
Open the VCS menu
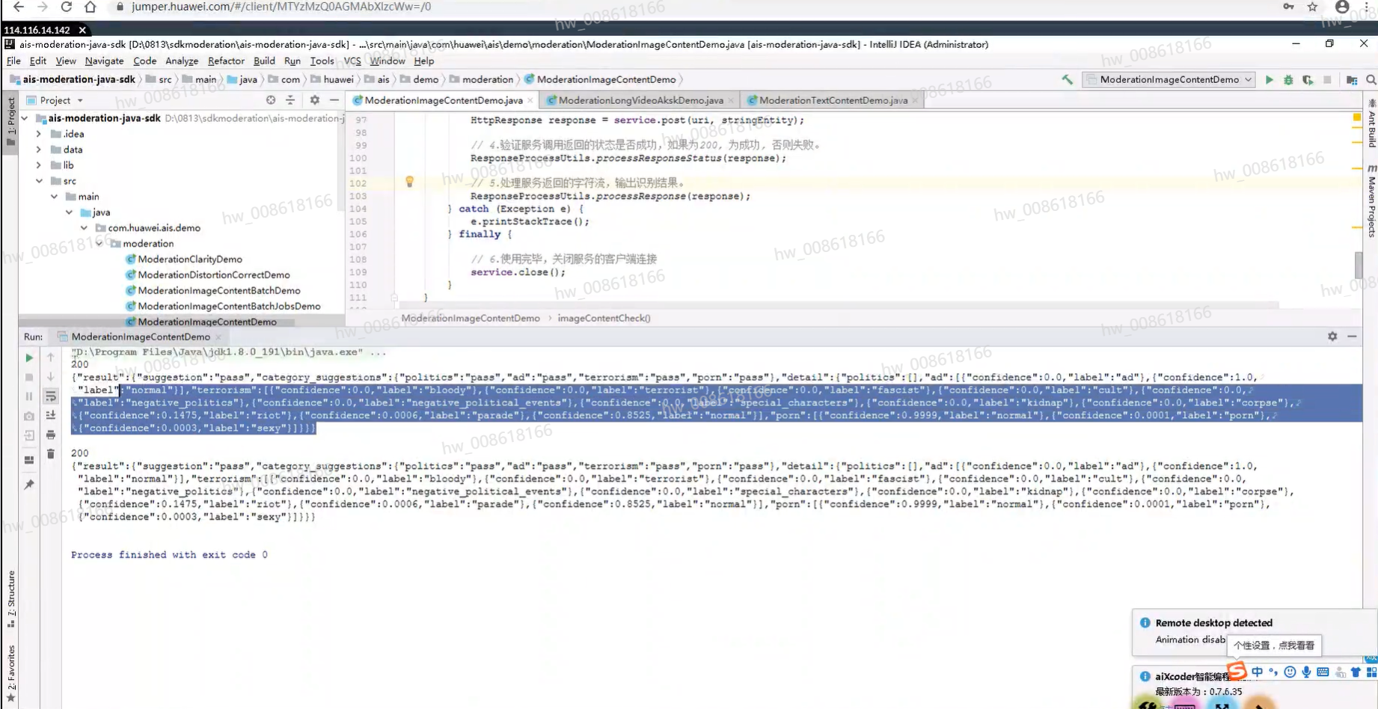pos(352,61)
